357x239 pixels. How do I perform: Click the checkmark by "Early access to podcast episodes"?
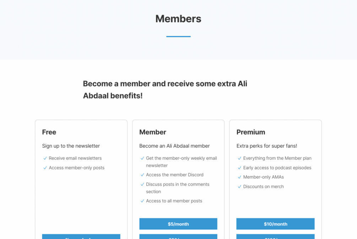pyautogui.click(x=239, y=168)
